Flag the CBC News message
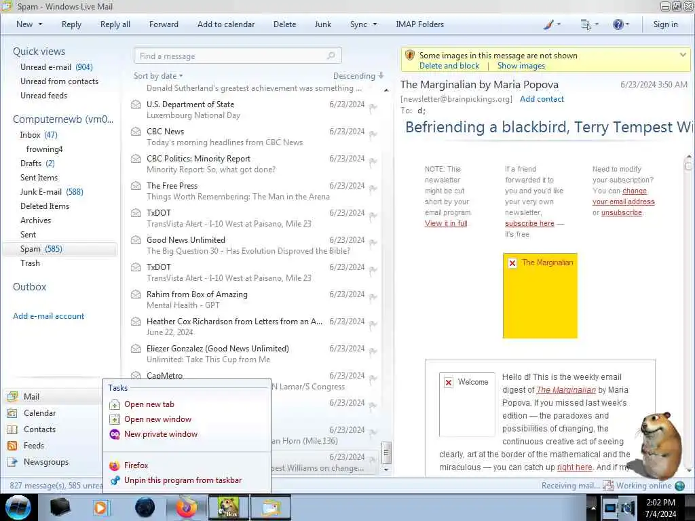 (x=373, y=134)
